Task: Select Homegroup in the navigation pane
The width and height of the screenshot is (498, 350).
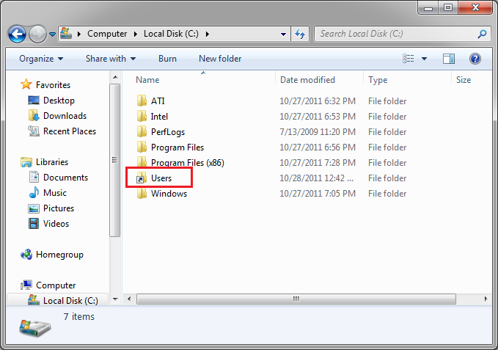Action: (x=59, y=255)
